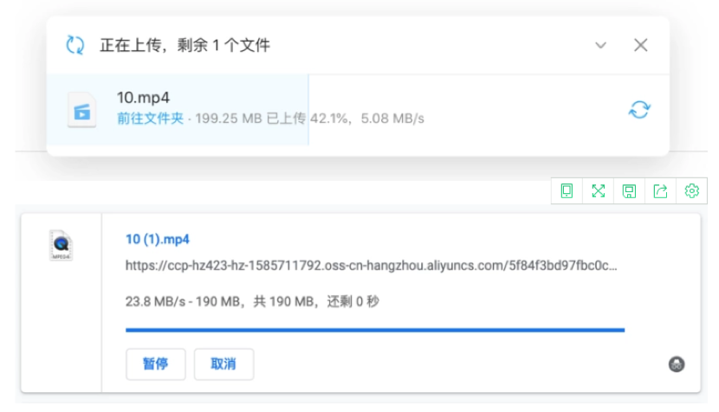Click the spinning upload sync icon
719x412 pixels.
(x=75, y=45)
